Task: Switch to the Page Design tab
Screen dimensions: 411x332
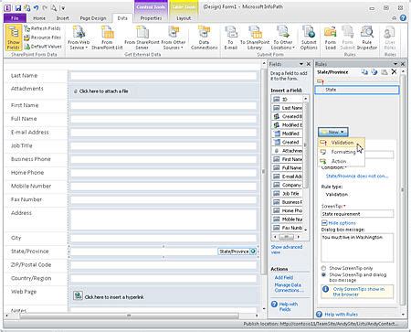Action: click(x=93, y=18)
